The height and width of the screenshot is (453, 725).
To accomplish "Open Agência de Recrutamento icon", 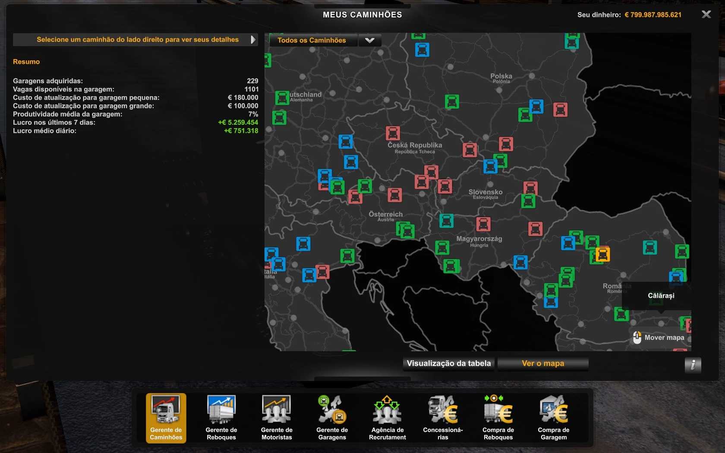I will point(387,418).
